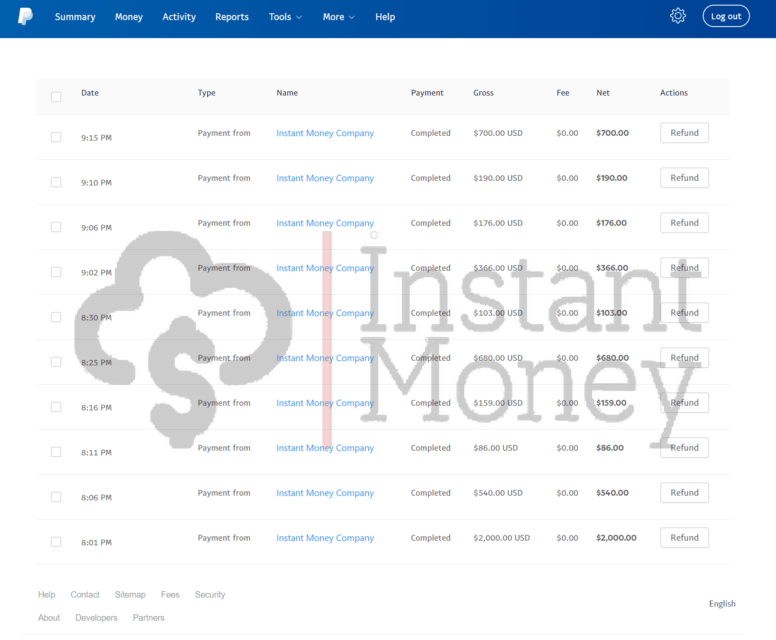Open the Security footer link
776x640 pixels.
pyautogui.click(x=210, y=595)
